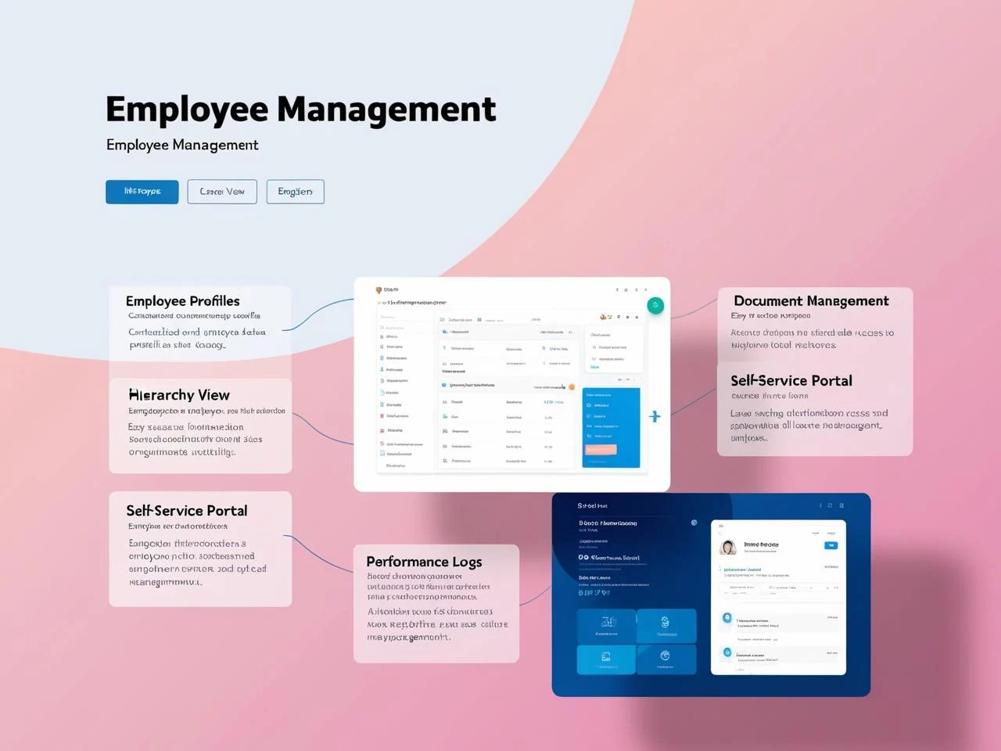Click the first blue circle list item icon
The image size is (1001, 751).
pyautogui.click(x=727, y=618)
